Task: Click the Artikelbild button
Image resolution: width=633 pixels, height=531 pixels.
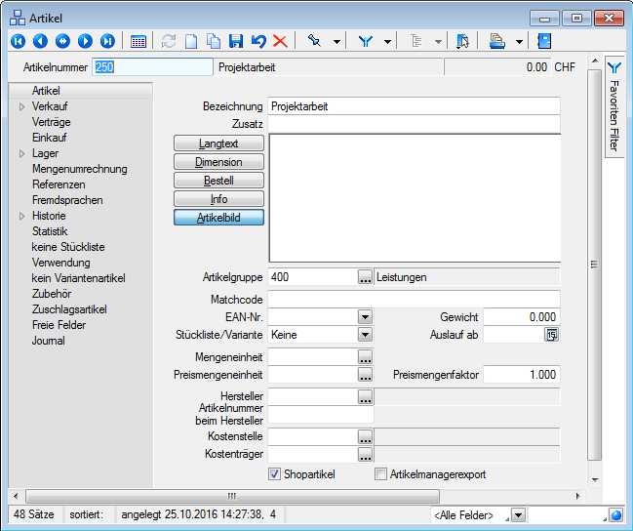Action: (x=218, y=218)
